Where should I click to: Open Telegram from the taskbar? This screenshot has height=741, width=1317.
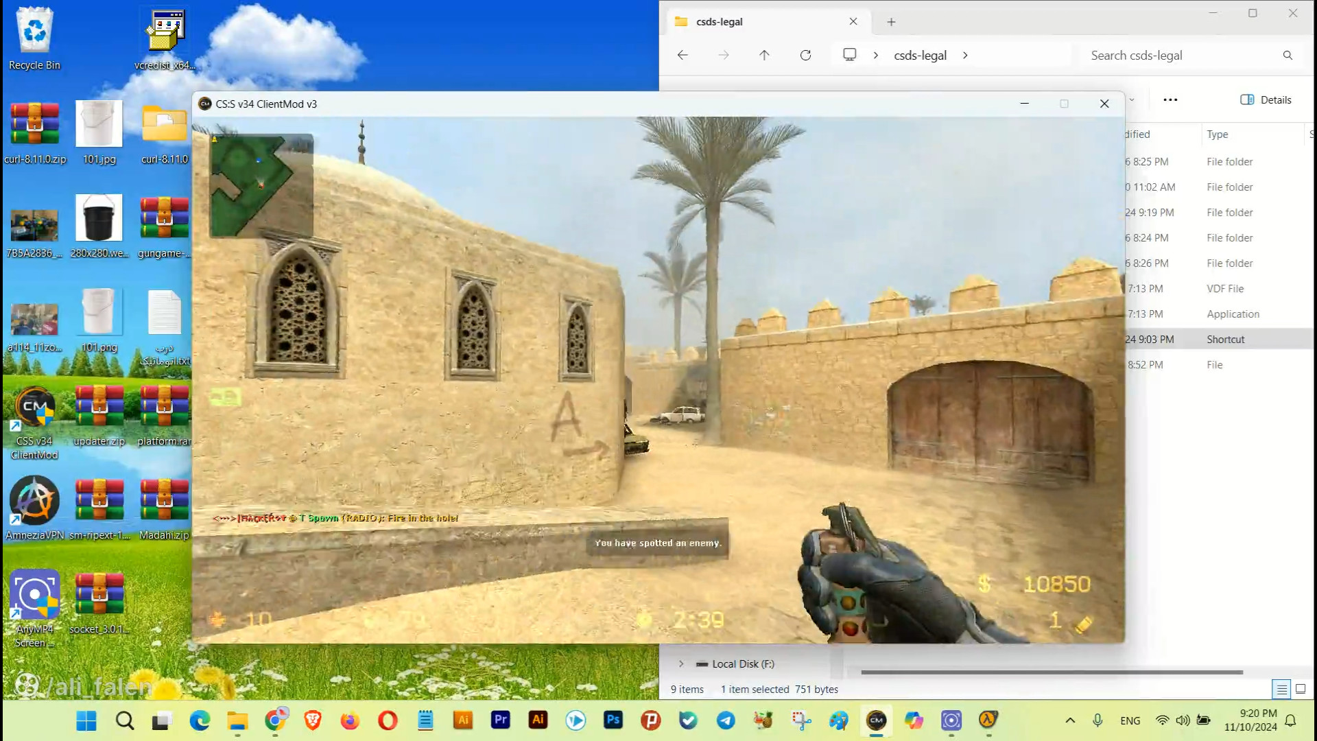point(726,720)
